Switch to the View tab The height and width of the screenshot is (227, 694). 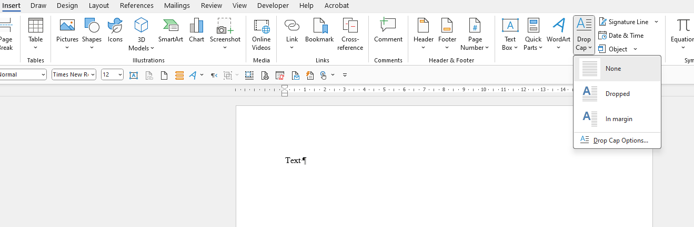point(239,6)
